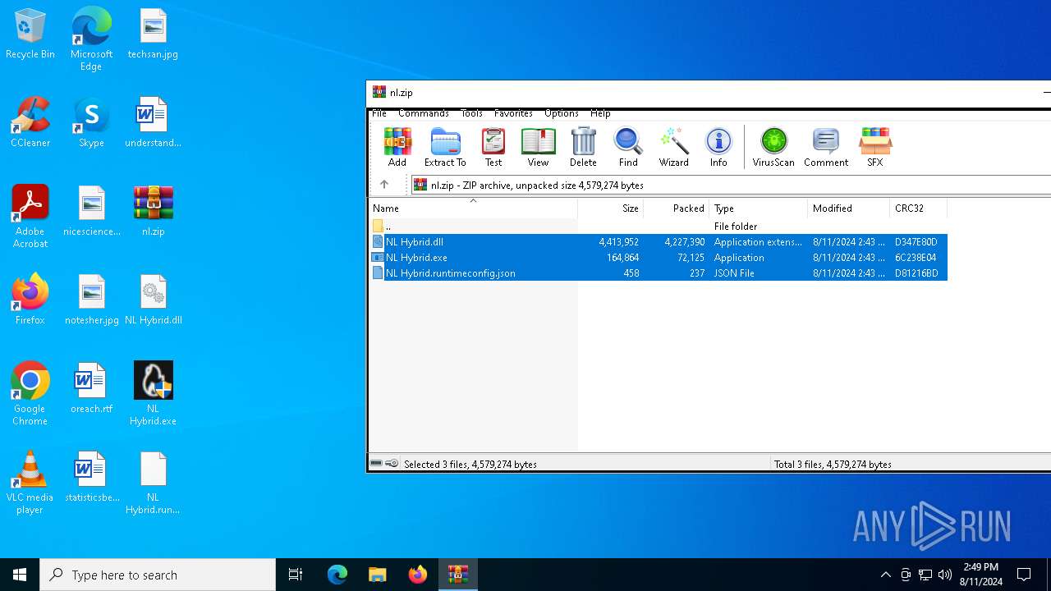Click the Add toolbar icon in WinRAR
This screenshot has width=1051, height=591.
pos(397,147)
